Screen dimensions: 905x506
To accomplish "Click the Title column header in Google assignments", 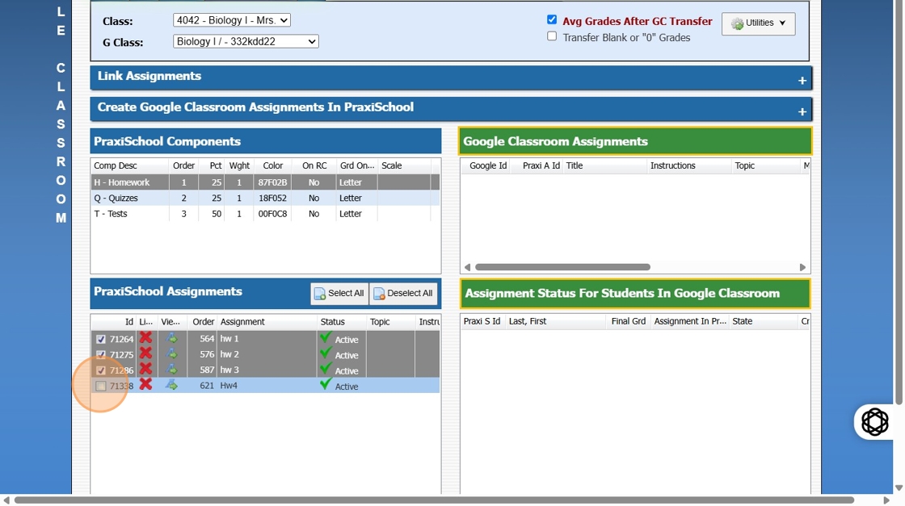I will tap(575, 165).
